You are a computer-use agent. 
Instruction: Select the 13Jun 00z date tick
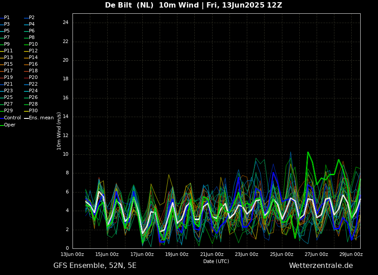pyautogui.click(x=72, y=255)
